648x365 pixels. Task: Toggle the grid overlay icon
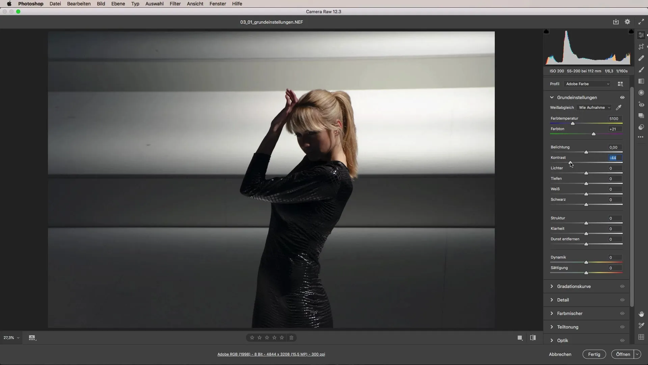pyautogui.click(x=641, y=337)
